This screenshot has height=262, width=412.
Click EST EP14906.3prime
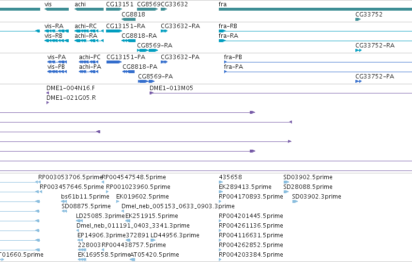pyautogui.click(x=80, y=241)
